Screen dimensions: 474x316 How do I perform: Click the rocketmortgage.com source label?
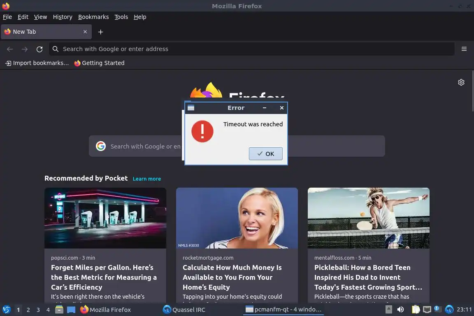tap(208, 258)
